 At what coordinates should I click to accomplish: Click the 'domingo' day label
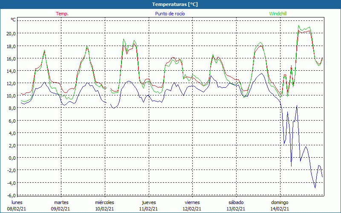(x=280, y=202)
